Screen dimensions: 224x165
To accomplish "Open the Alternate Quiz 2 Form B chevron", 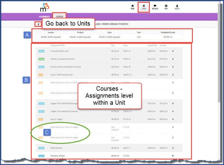I will pyautogui.click(x=173, y=137).
